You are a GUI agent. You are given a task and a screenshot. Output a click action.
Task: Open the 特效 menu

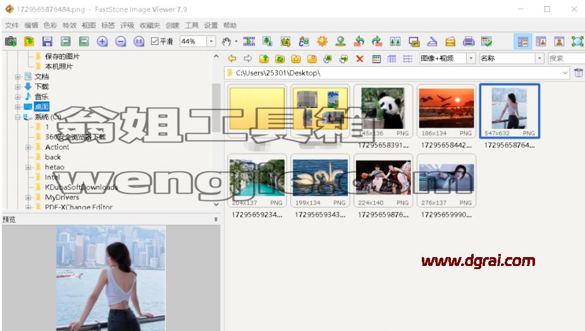pyautogui.click(x=70, y=25)
